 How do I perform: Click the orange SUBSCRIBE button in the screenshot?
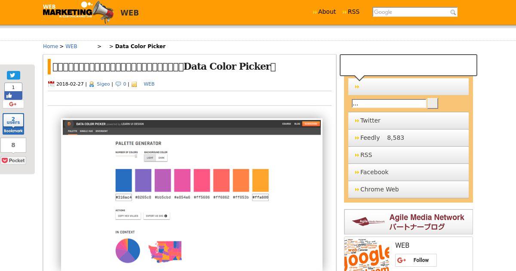[x=310, y=124]
